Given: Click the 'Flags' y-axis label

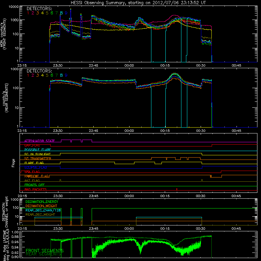Looking at the screenshot, I should point(13,163).
